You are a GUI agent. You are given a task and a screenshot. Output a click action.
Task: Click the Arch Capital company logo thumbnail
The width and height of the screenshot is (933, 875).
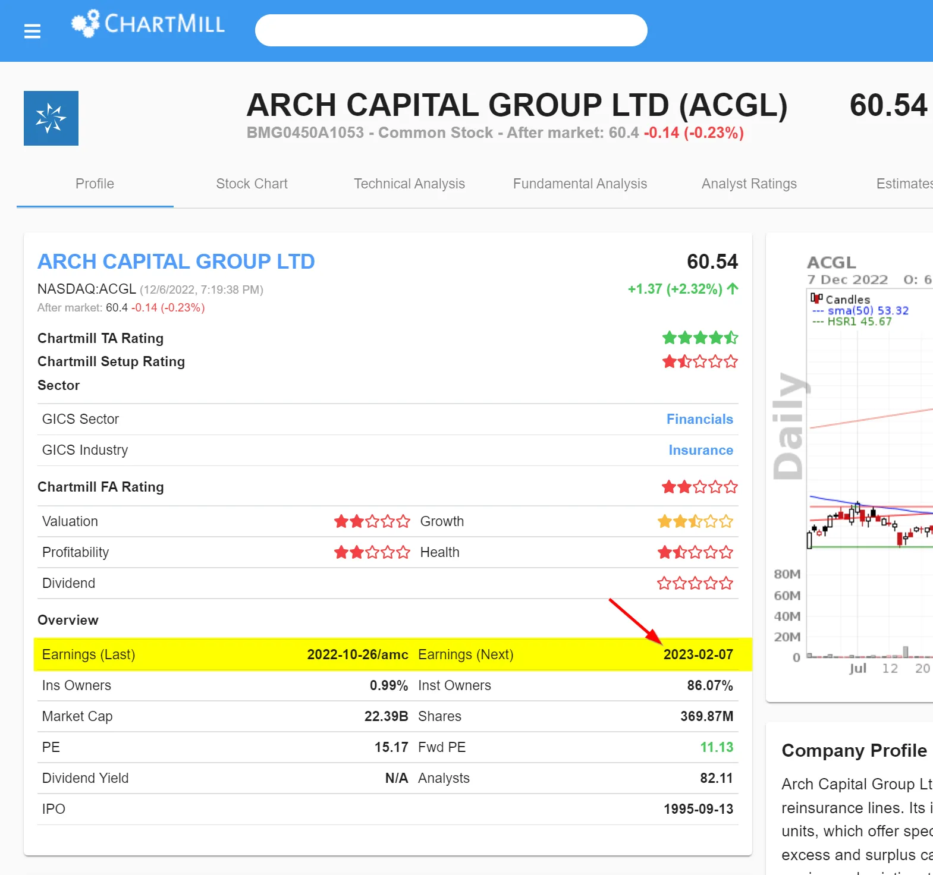pos(51,118)
